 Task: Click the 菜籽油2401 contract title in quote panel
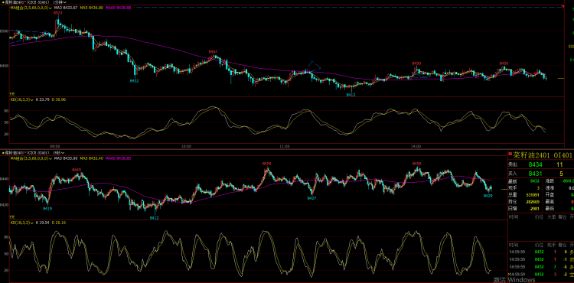click(531, 155)
